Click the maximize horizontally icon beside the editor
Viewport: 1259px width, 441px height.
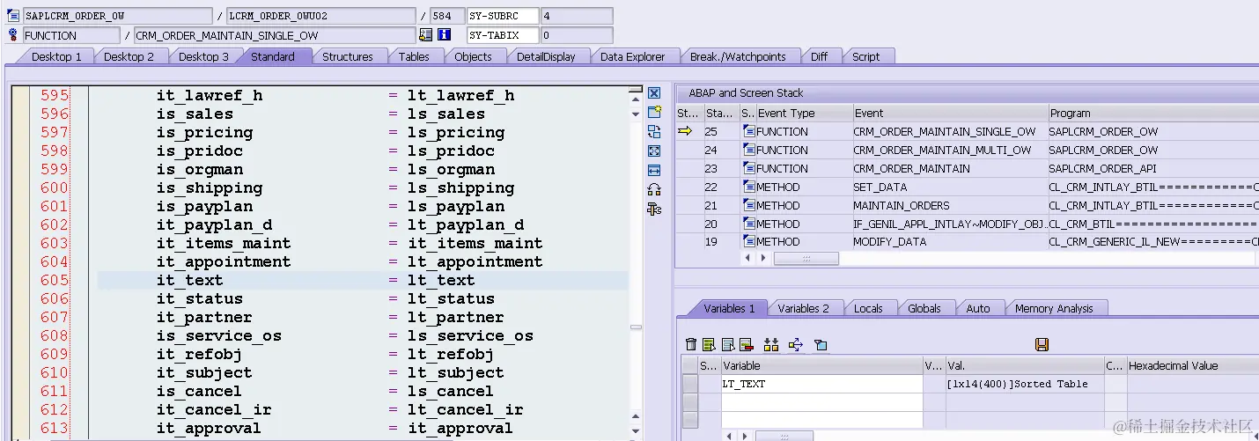(x=654, y=170)
